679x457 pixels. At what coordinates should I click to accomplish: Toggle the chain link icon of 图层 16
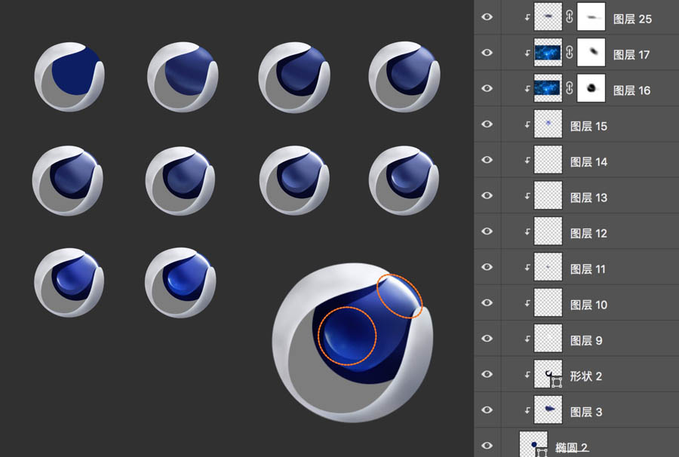click(x=570, y=88)
